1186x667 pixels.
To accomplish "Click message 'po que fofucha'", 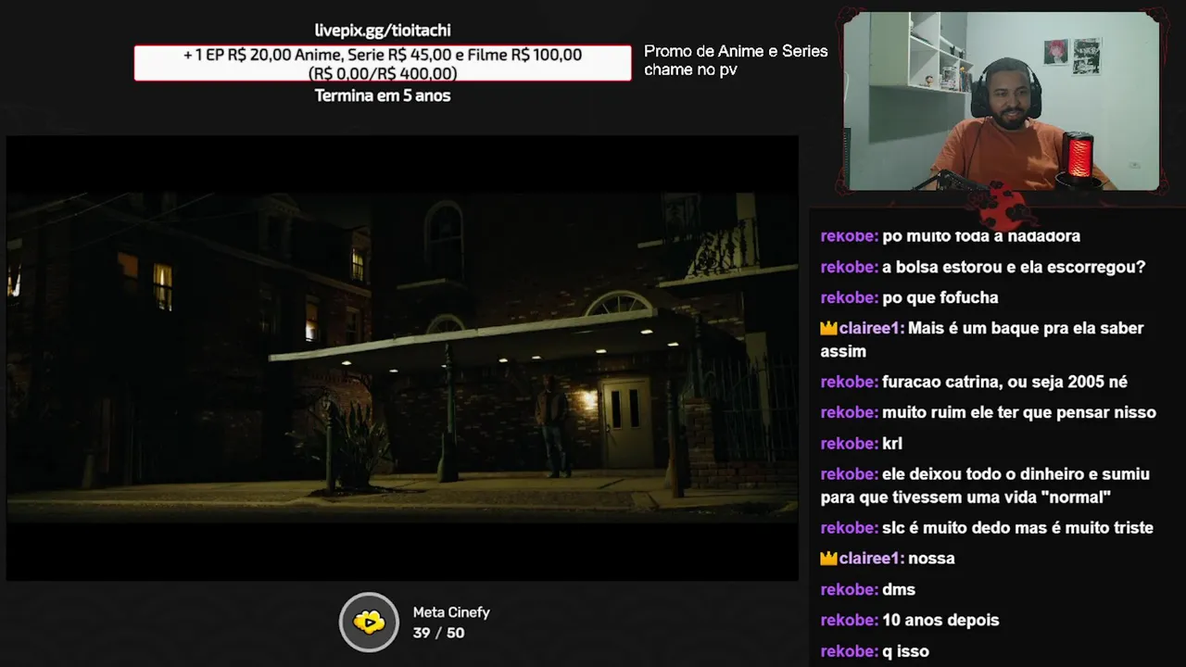I will tap(940, 297).
